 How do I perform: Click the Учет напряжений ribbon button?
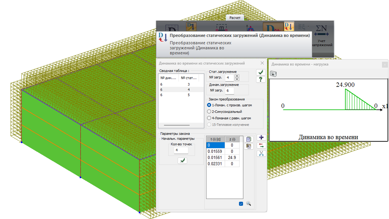[321, 36]
